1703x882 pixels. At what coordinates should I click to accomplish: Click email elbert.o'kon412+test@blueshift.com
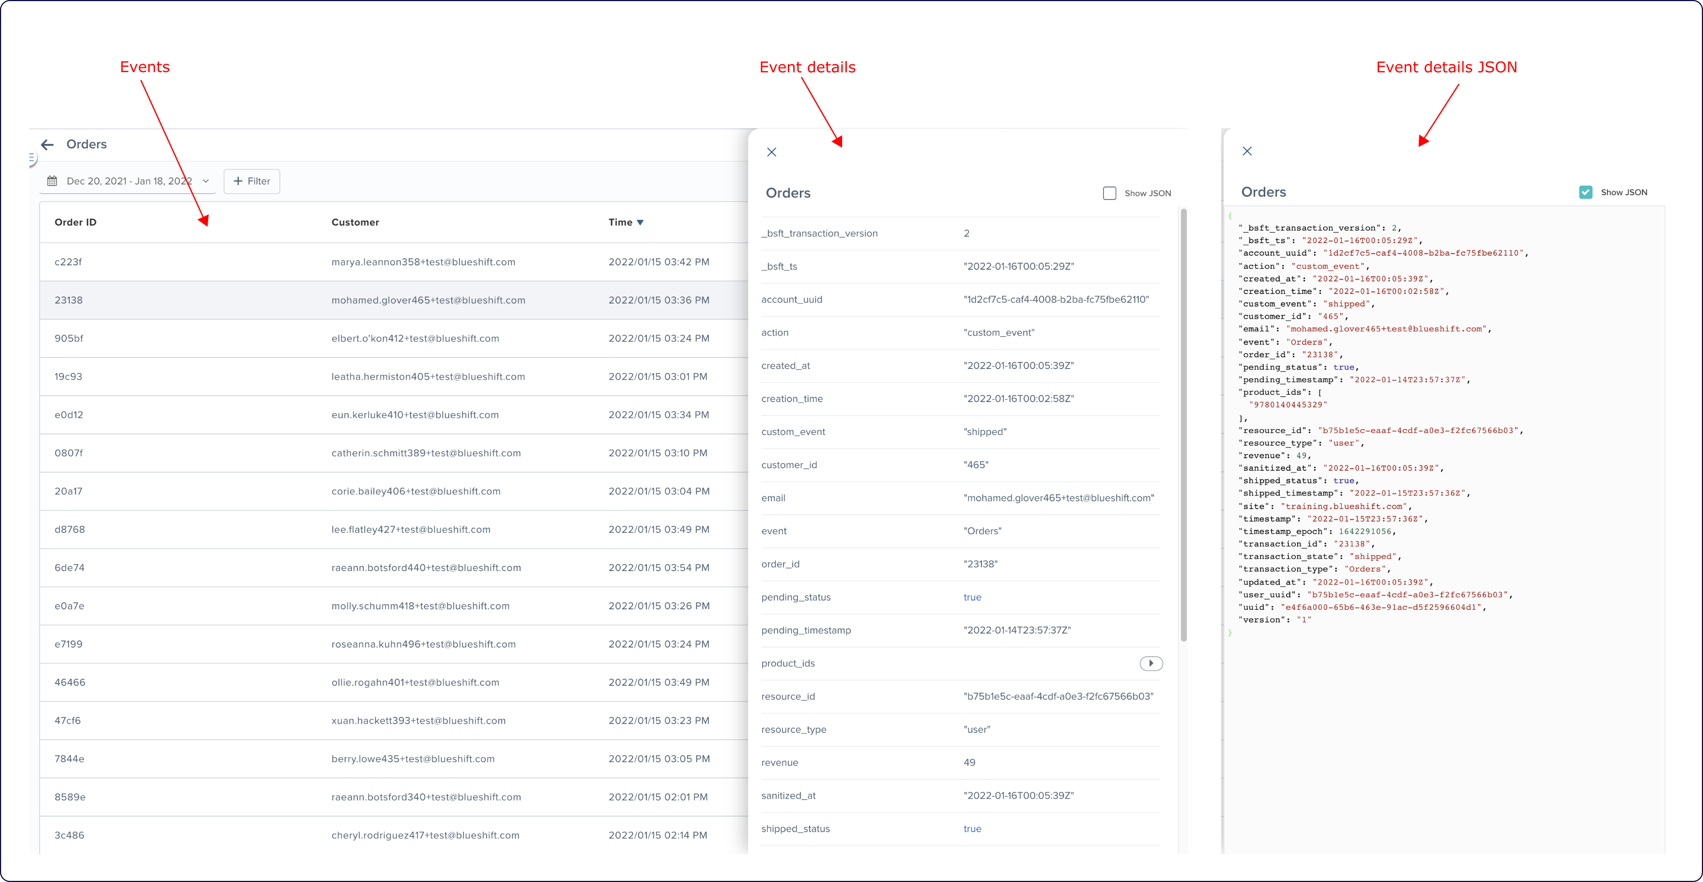click(415, 339)
